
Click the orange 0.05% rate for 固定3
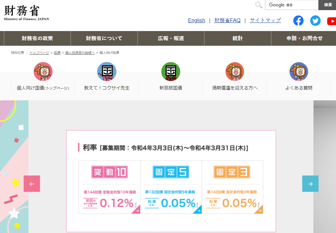coord(239,203)
